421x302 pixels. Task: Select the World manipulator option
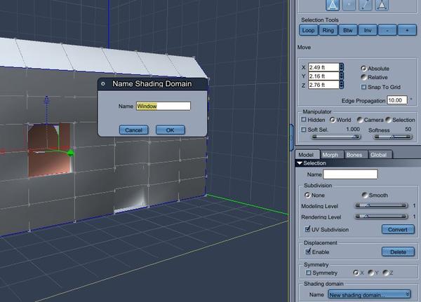click(333, 120)
